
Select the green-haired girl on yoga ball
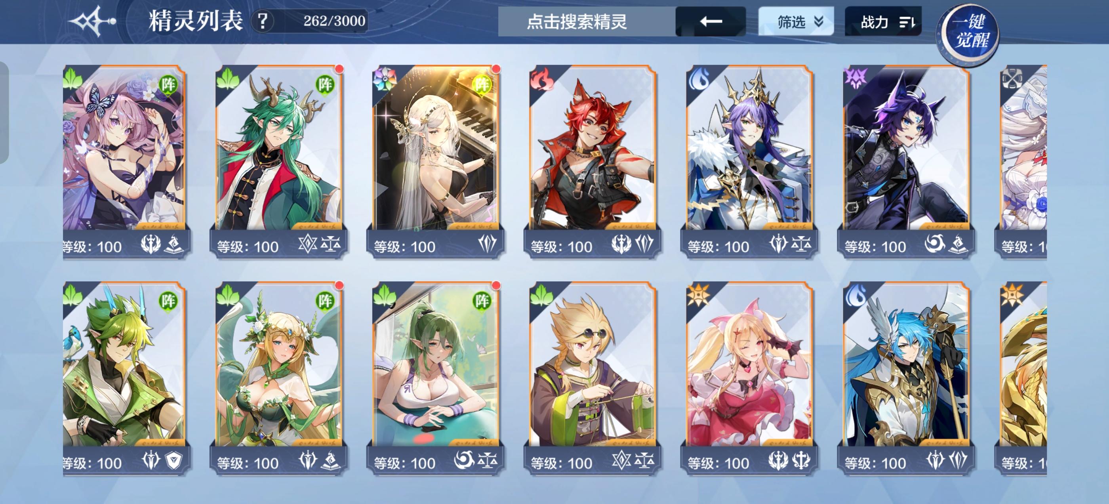coord(435,378)
